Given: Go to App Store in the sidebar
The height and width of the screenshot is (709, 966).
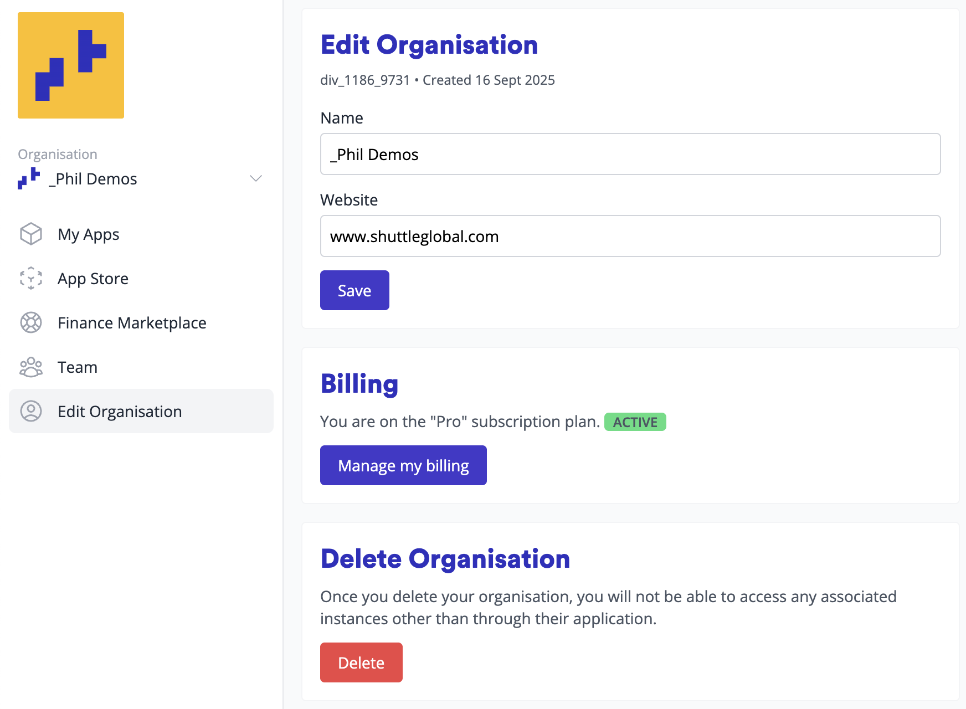Looking at the screenshot, I should tap(93, 279).
